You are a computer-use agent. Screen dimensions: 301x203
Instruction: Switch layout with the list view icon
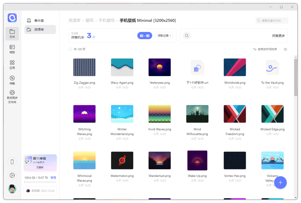pyautogui.click(x=285, y=49)
